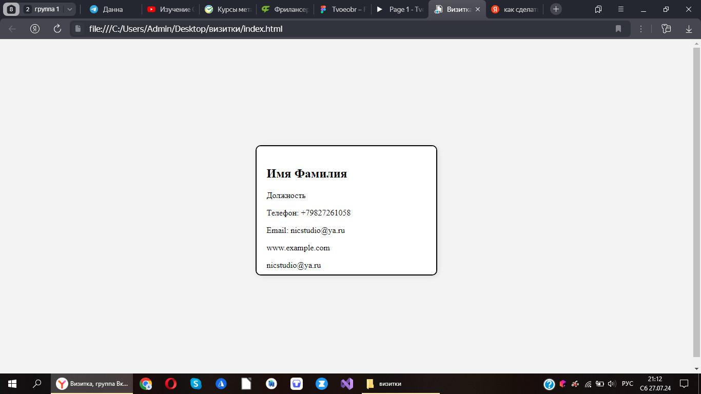Close the Визитка tab
Viewport: 701px width, 394px height.
pos(478,9)
